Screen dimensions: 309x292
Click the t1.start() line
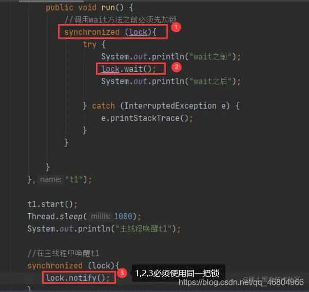(x=52, y=204)
